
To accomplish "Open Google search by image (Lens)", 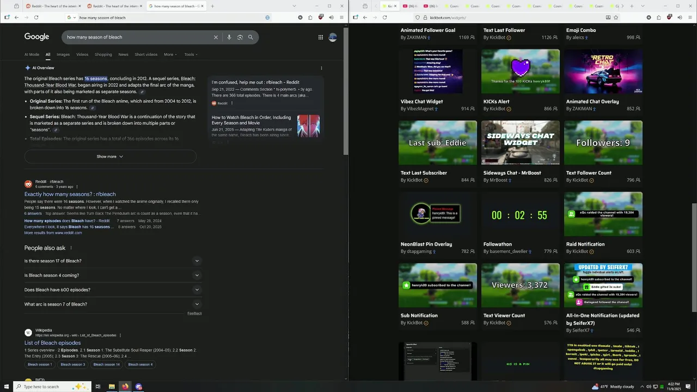I will pyautogui.click(x=240, y=37).
